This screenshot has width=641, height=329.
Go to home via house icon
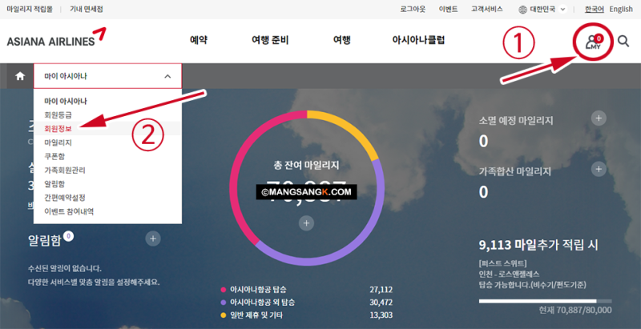20,76
